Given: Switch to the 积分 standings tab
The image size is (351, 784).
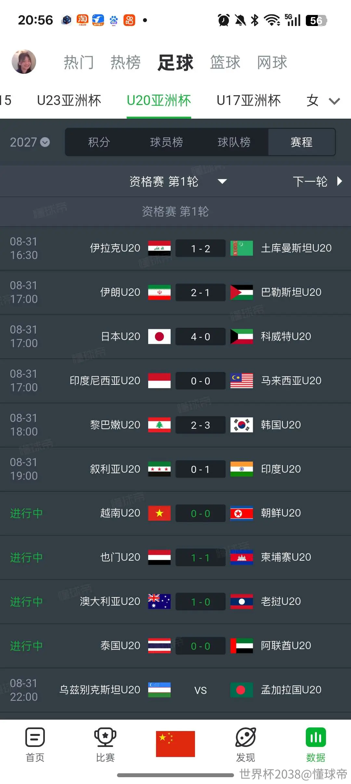Looking at the screenshot, I should 99,142.
